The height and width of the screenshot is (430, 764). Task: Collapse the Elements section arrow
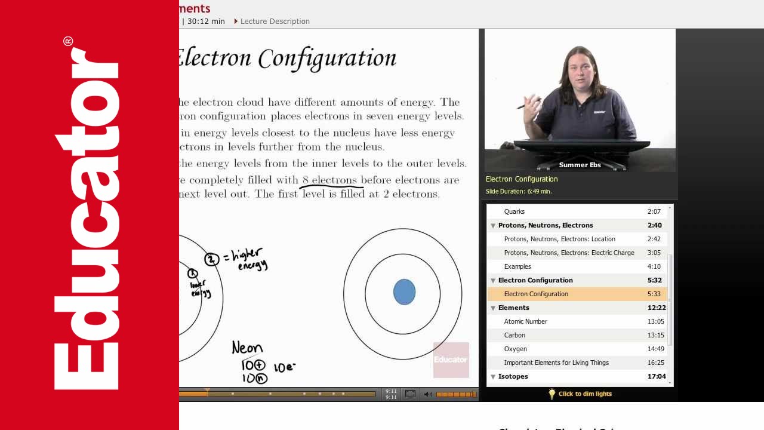[x=493, y=308]
